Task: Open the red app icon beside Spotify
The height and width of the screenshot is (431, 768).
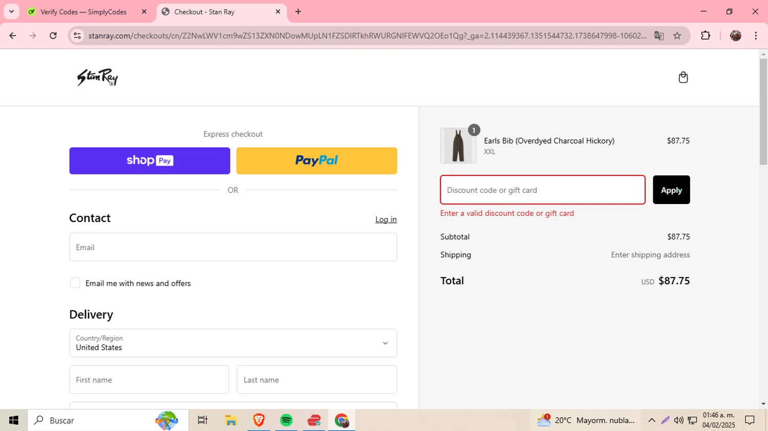Action: (314, 420)
